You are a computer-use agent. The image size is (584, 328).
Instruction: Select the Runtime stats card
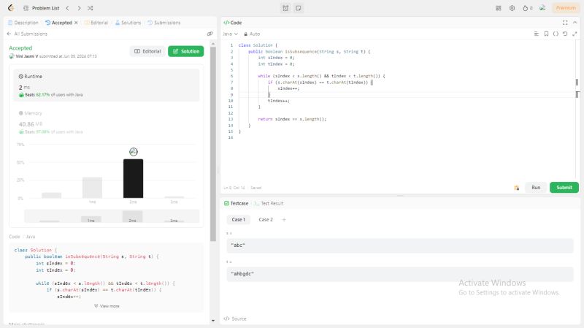[x=107, y=85]
